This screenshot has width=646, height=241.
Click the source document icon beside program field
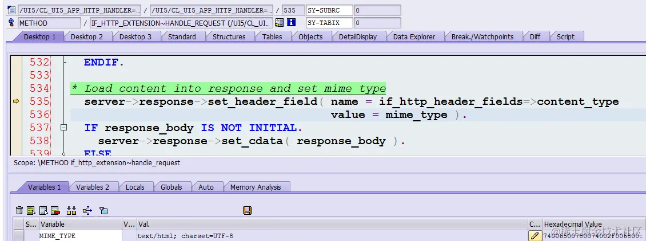tap(11, 10)
